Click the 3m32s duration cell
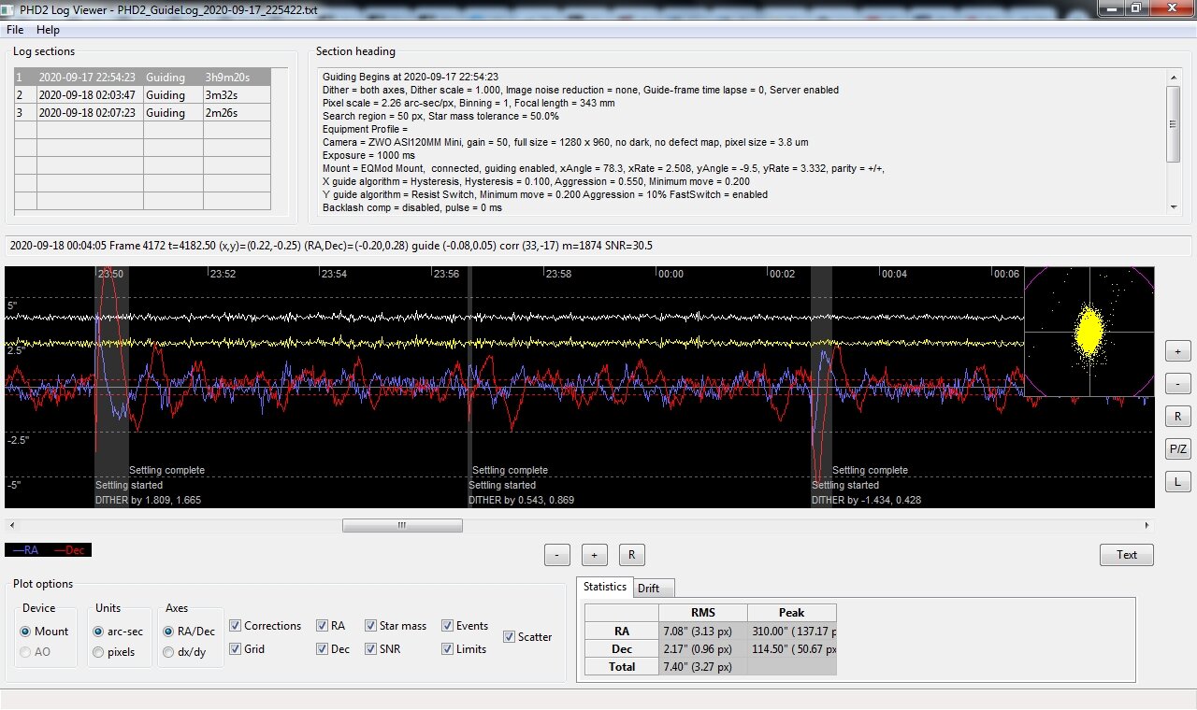This screenshot has height=710, width=1197. 237,95
